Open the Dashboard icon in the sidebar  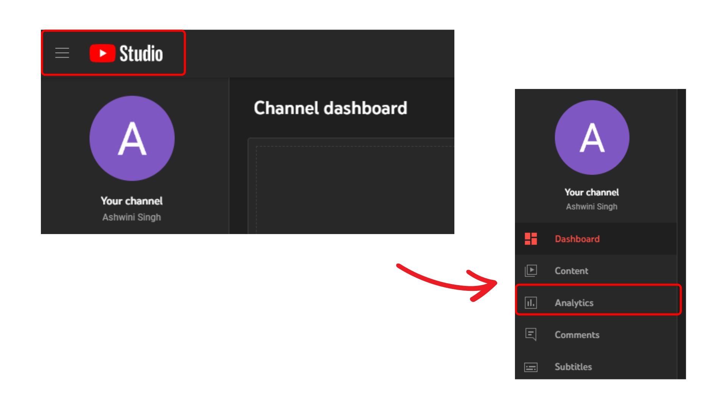click(530, 239)
